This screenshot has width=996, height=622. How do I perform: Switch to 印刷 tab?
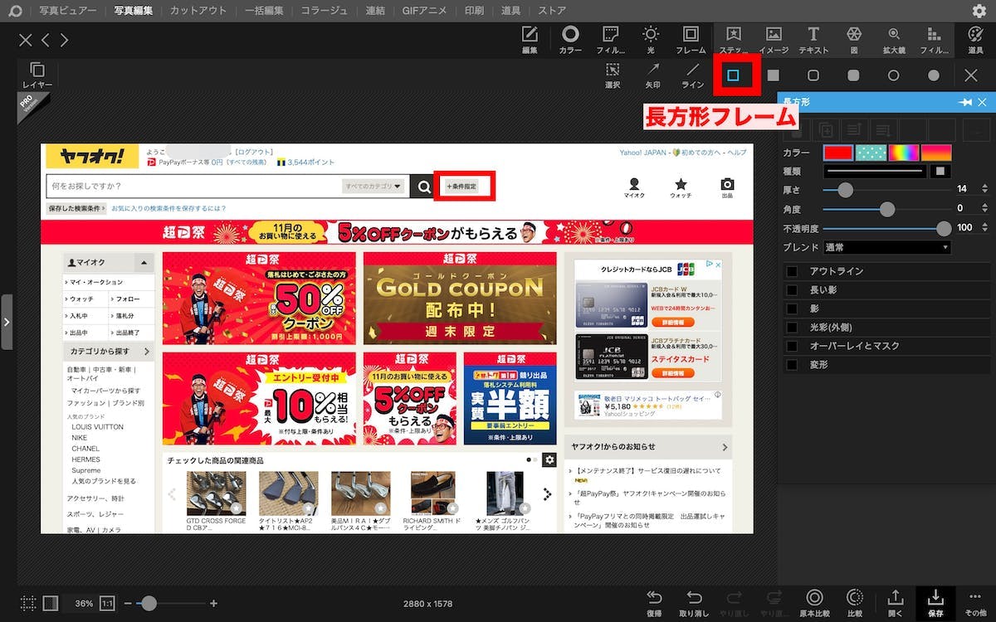[x=474, y=11]
